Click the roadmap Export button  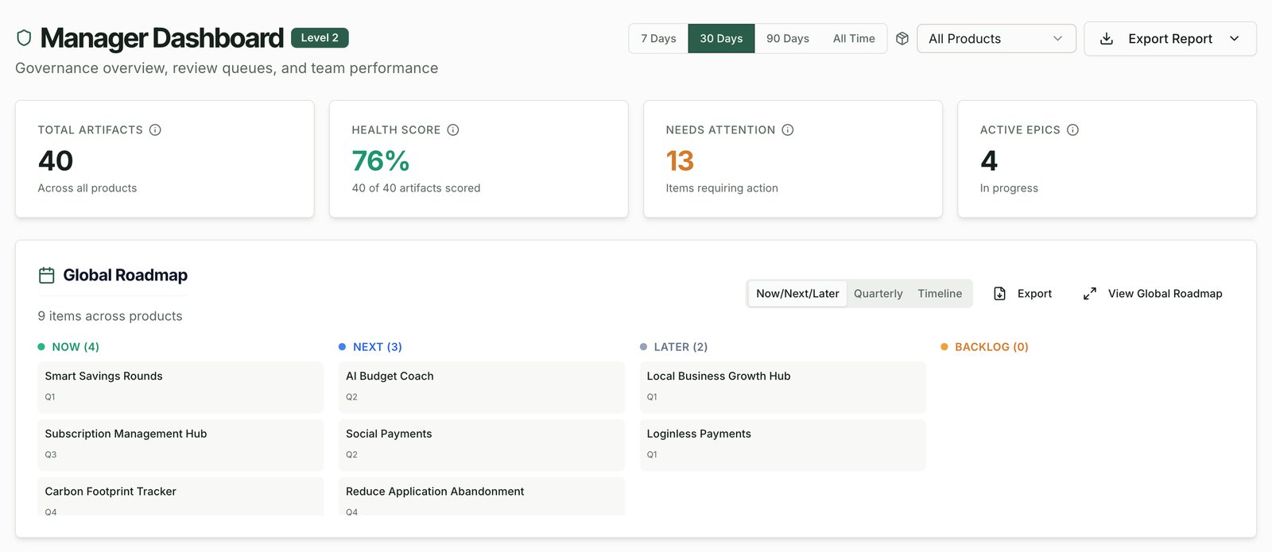1022,293
